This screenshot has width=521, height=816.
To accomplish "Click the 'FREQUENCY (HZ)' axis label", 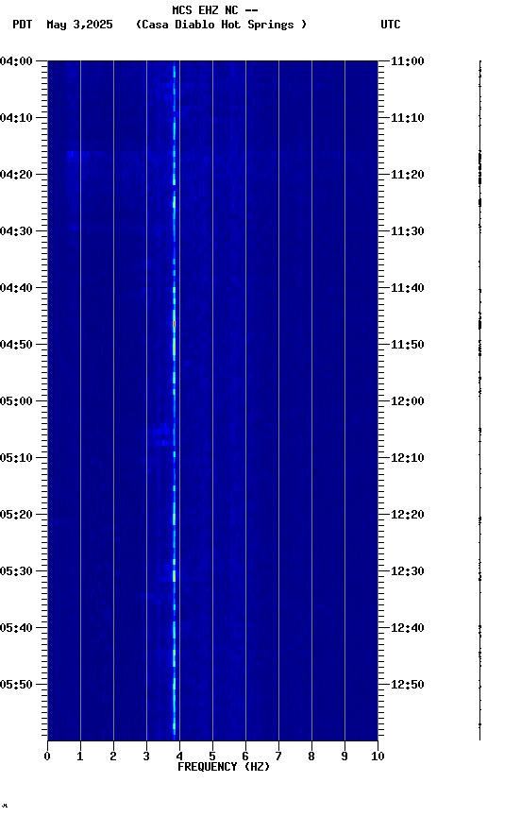I will point(224,767).
